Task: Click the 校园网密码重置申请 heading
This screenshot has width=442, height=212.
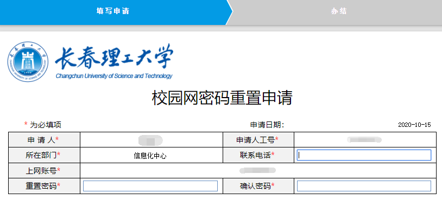Action: [222, 98]
